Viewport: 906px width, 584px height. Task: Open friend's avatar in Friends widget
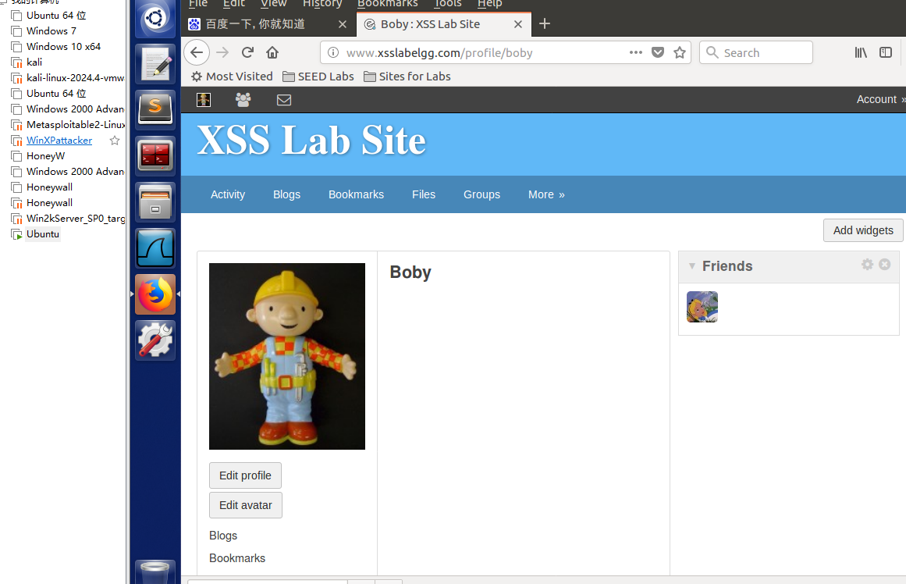(x=702, y=307)
